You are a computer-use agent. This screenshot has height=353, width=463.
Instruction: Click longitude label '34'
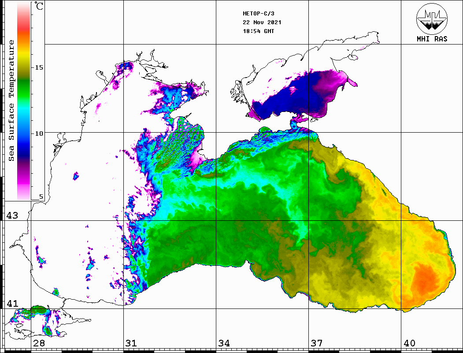224,343
